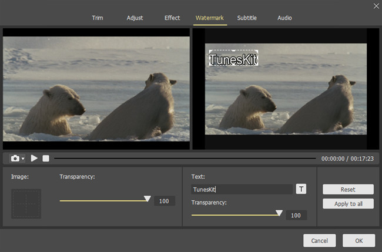The width and height of the screenshot is (382, 252).
Task: Click the Apply to all button
Action: 348,204
